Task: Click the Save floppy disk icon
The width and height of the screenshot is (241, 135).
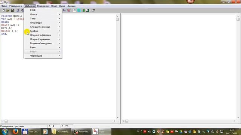Action: coord(12,10)
